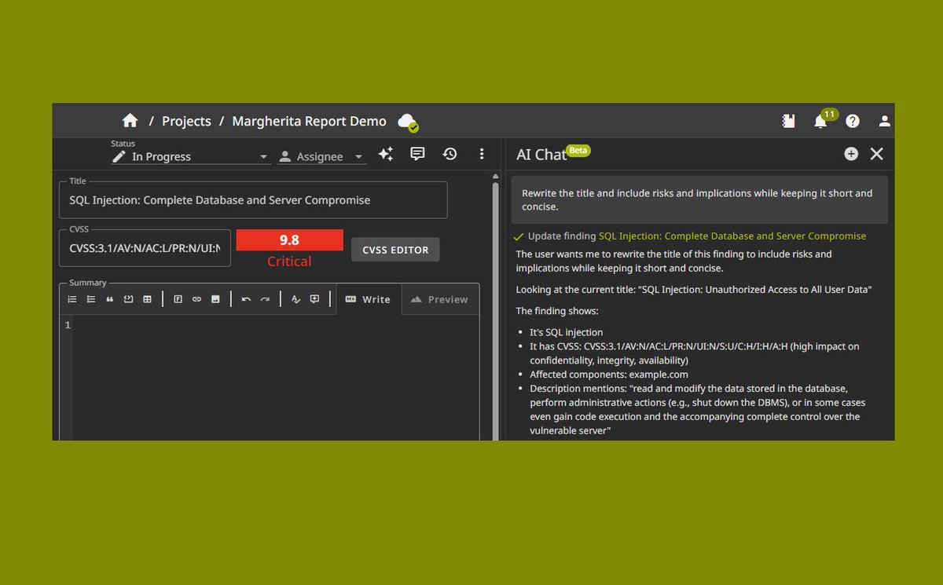943x585 pixels.
Task: Insert link in Summary toolbar
Action: pyautogui.click(x=196, y=299)
